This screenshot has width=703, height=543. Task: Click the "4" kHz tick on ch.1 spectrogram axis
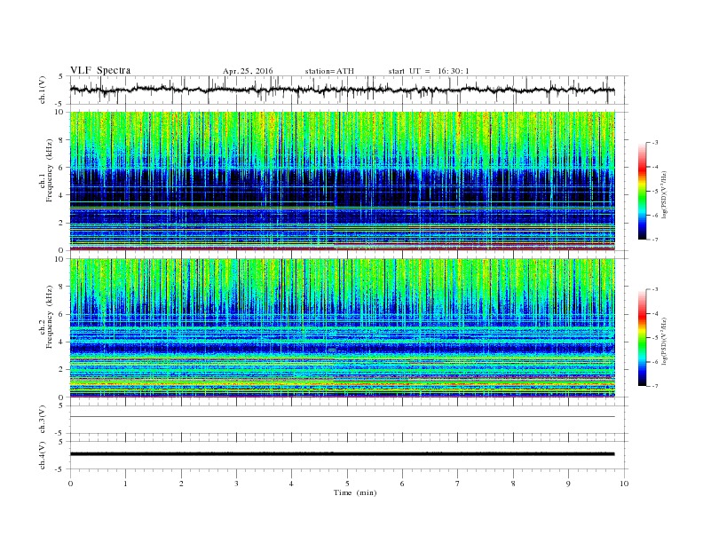coord(62,195)
